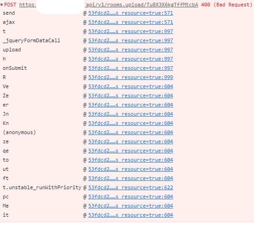
Task: Open source link for the it frame
Action: 130,215
